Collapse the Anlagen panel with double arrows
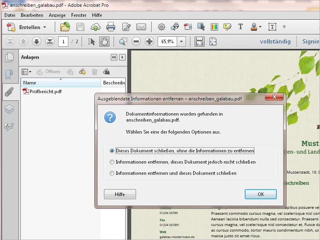 coord(114,57)
